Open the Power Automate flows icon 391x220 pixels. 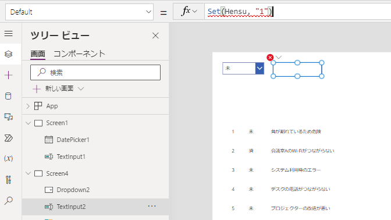coord(9,138)
